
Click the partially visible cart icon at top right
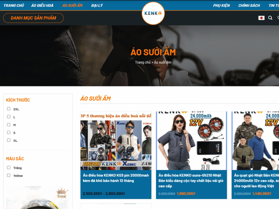278,18
